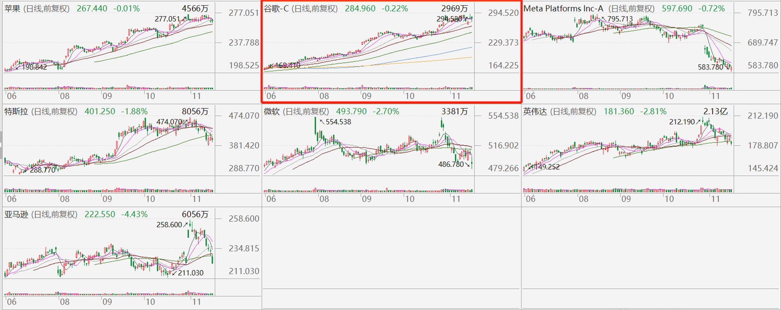Click 689.747 on Meta price axis
This screenshot has height=310, width=781.
(763, 43)
